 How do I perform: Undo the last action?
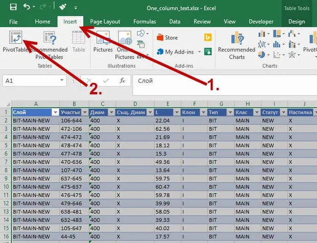[27, 7]
